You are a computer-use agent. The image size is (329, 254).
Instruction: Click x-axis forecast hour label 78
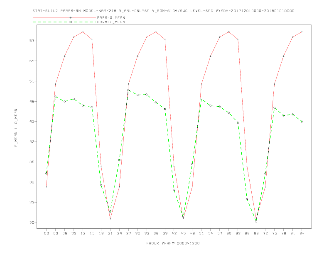pyautogui.click(x=284, y=233)
